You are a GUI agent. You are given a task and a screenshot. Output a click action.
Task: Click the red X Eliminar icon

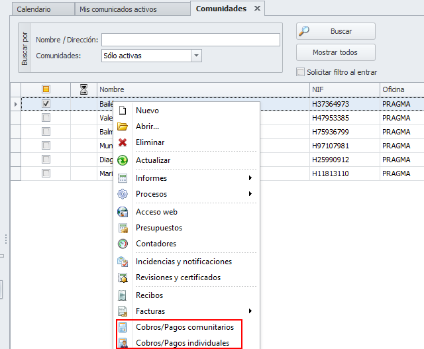(x=123, y=142)
